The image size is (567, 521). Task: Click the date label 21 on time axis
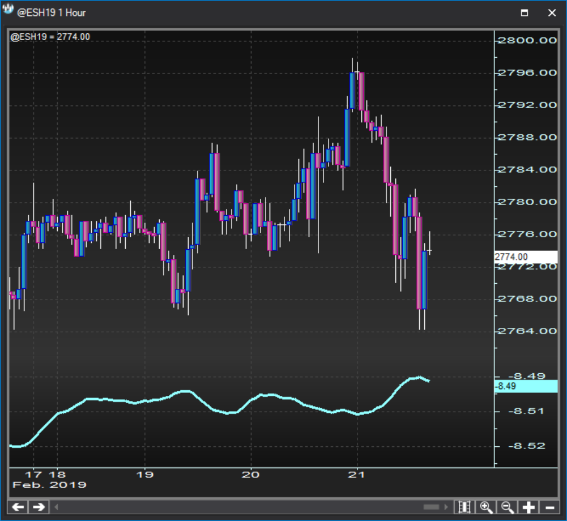[x=357, y=475]
